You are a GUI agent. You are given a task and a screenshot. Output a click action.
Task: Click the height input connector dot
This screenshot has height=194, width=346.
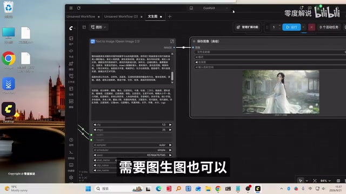pyautogui.click(x=91, y=140)
